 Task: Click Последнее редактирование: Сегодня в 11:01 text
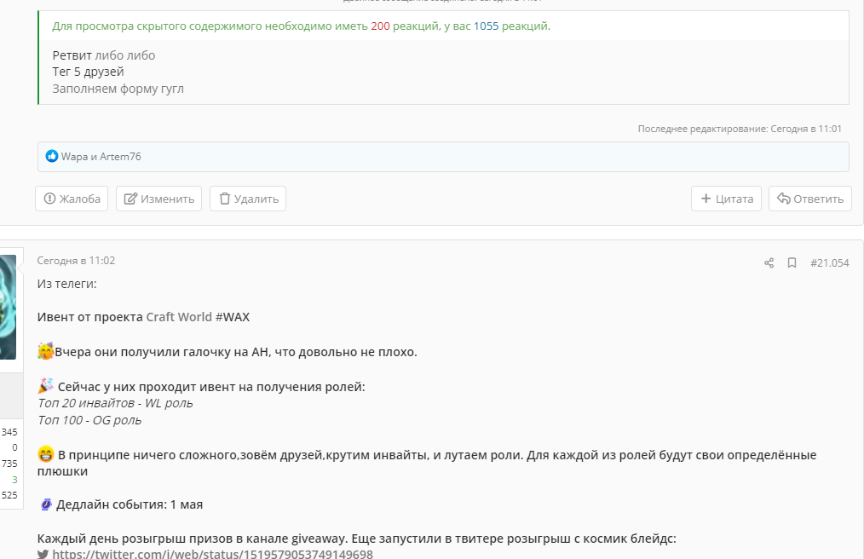click(x=740, y=129)
